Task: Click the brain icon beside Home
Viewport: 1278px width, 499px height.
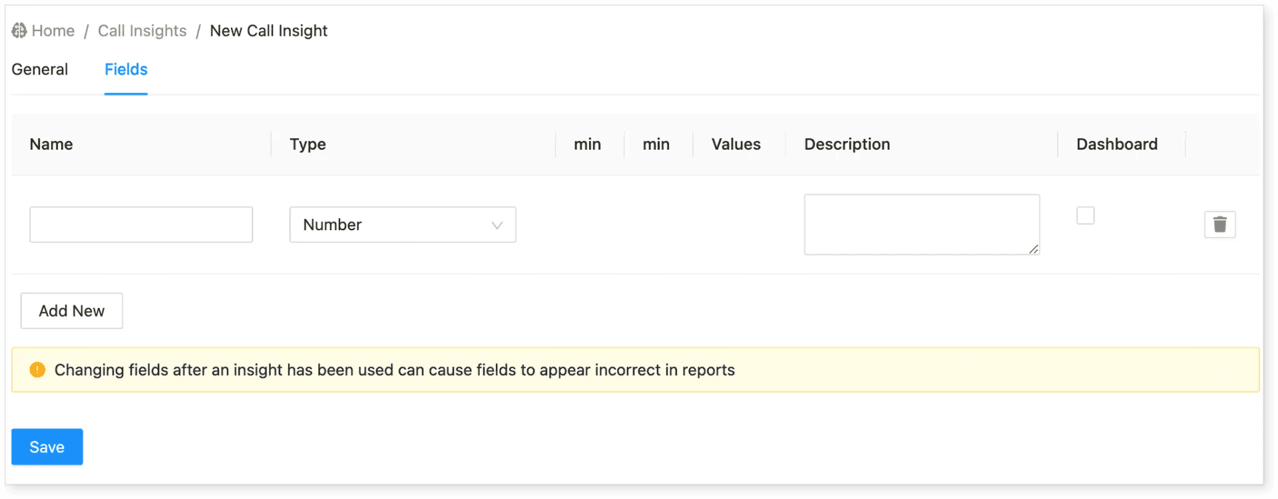Action: point(19,31)
